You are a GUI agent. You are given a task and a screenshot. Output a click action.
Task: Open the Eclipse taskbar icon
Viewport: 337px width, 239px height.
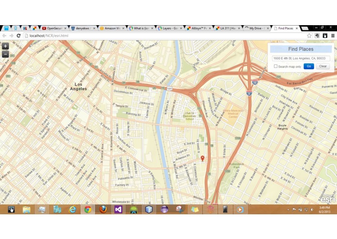tap(164, 209)
